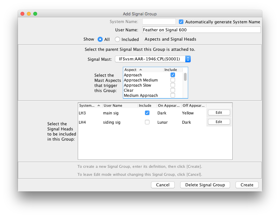Sort by the Aspect column header
Image resolution: width=280 pixels, height=217 pixels.
click(x=143, y=70)
